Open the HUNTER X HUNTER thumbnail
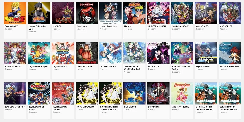Image resolution: width=244 pixels, height=122 pixels. (x=158, y=13)
